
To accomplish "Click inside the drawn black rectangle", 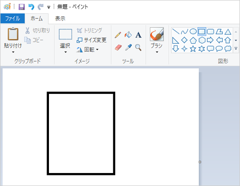I will [x=81, y=133].
